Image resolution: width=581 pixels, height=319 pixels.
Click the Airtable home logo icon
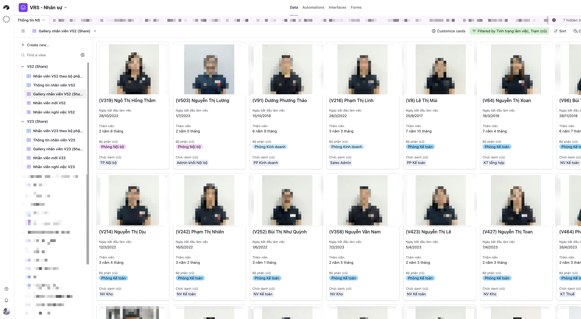click(6, 8)
